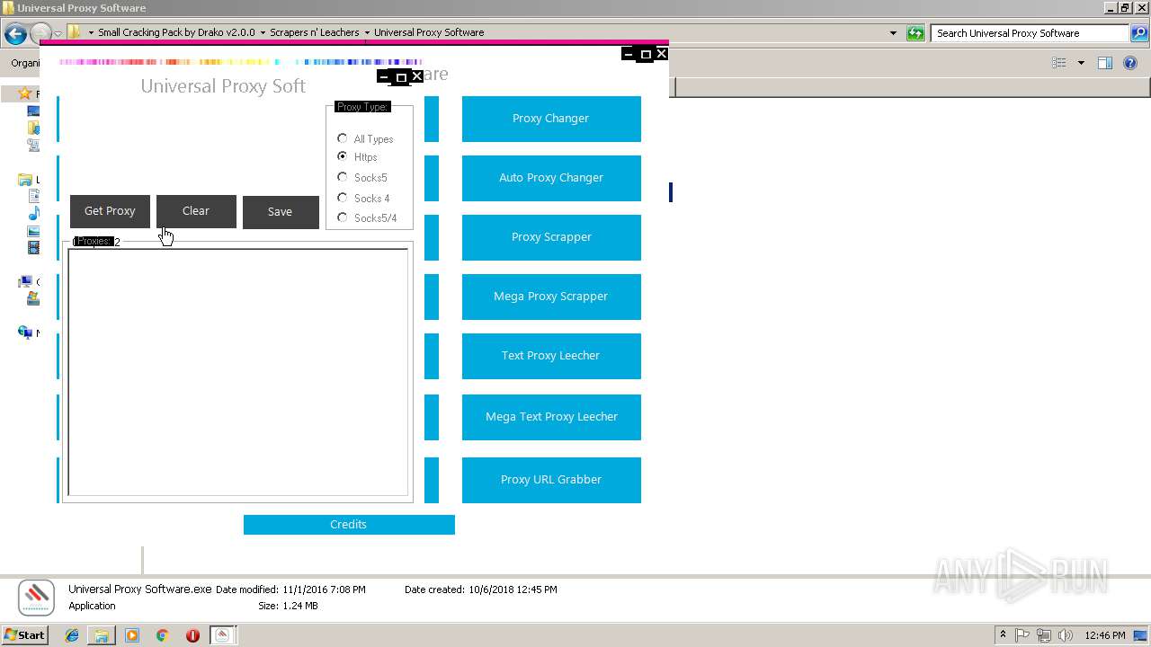The height and width of the screenshot is (647, 1151).
Task: Close the outer Universal Proxy window
Action: click(662, 54)
